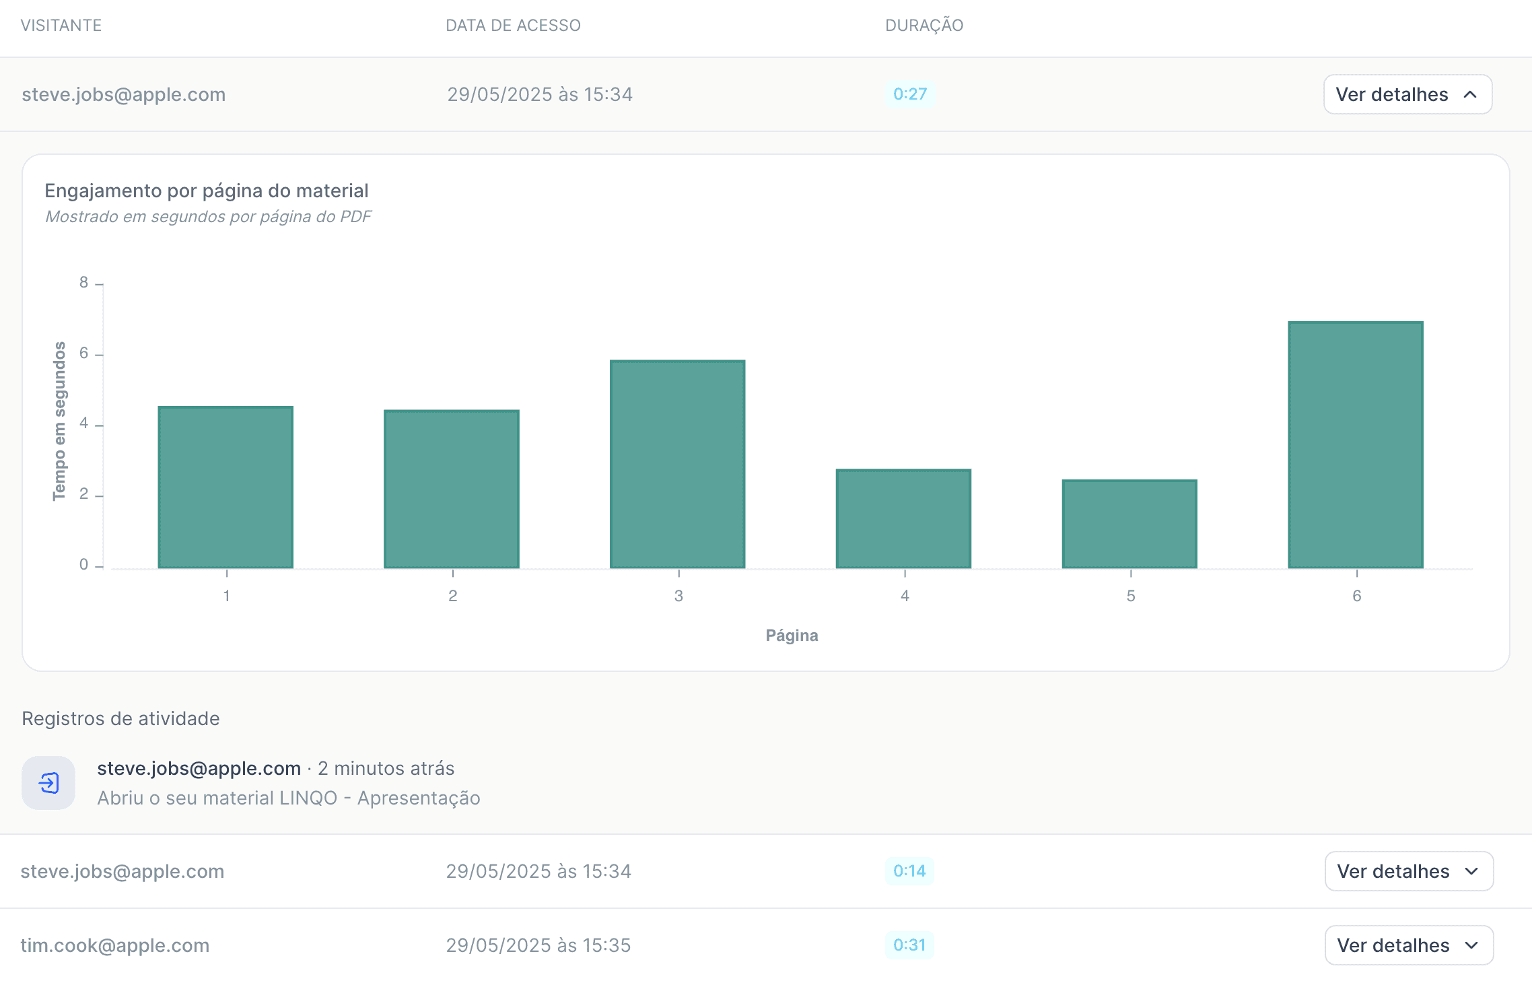Click the login activity icon
Screen dimensions: 1532x991
[48, 783]
